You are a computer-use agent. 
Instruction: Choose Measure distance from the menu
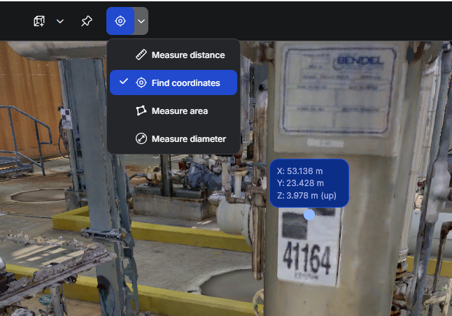pos(188,55)
